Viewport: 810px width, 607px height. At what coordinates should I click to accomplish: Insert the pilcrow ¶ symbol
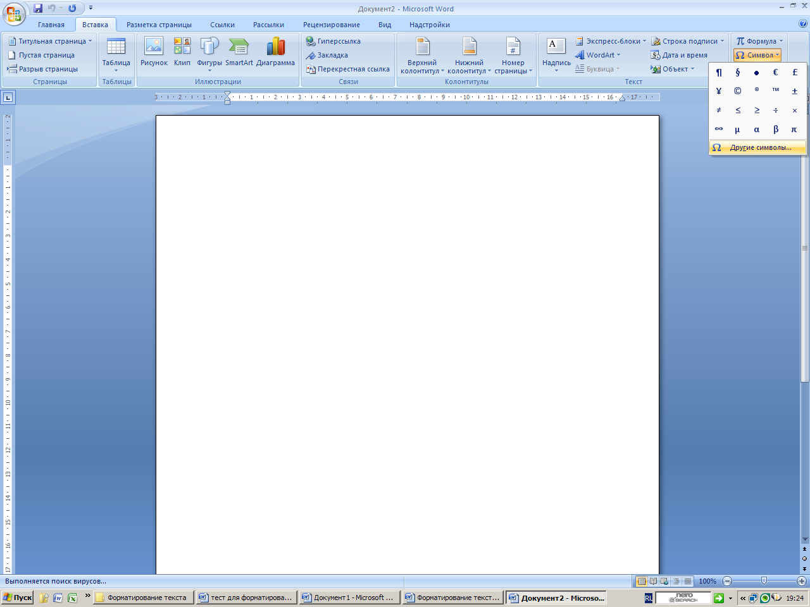tap(719, 73)
